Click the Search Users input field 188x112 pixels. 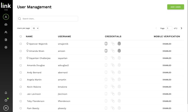(x=48, y=19)
